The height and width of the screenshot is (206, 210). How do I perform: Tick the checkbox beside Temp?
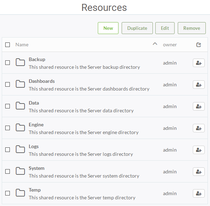coord(7,193)
